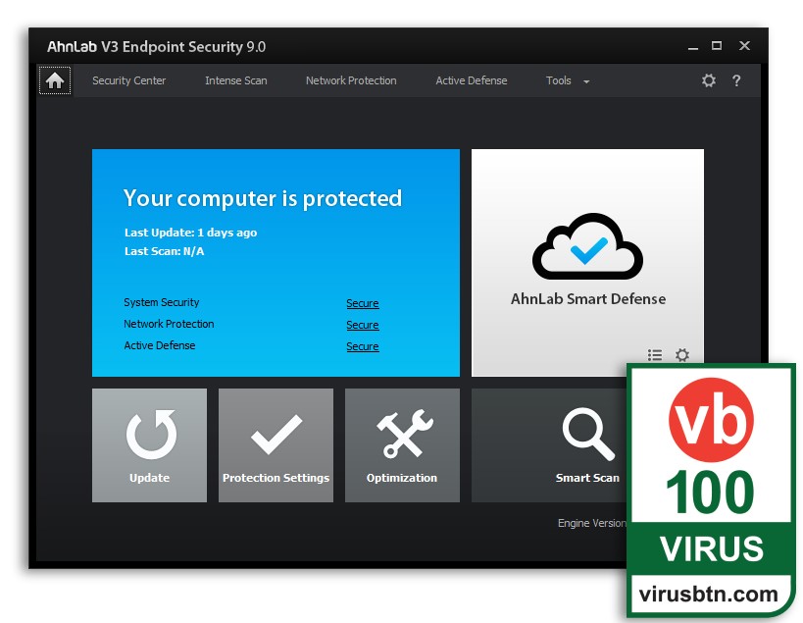Click the AhnLab Smart Defense label
803x623 pixels.
588,298
